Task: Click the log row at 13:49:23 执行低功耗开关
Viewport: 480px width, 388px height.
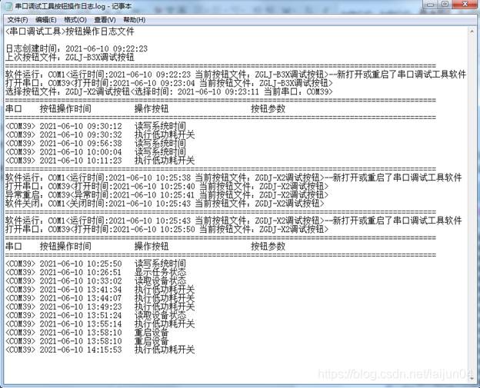Action: (100, 306)
